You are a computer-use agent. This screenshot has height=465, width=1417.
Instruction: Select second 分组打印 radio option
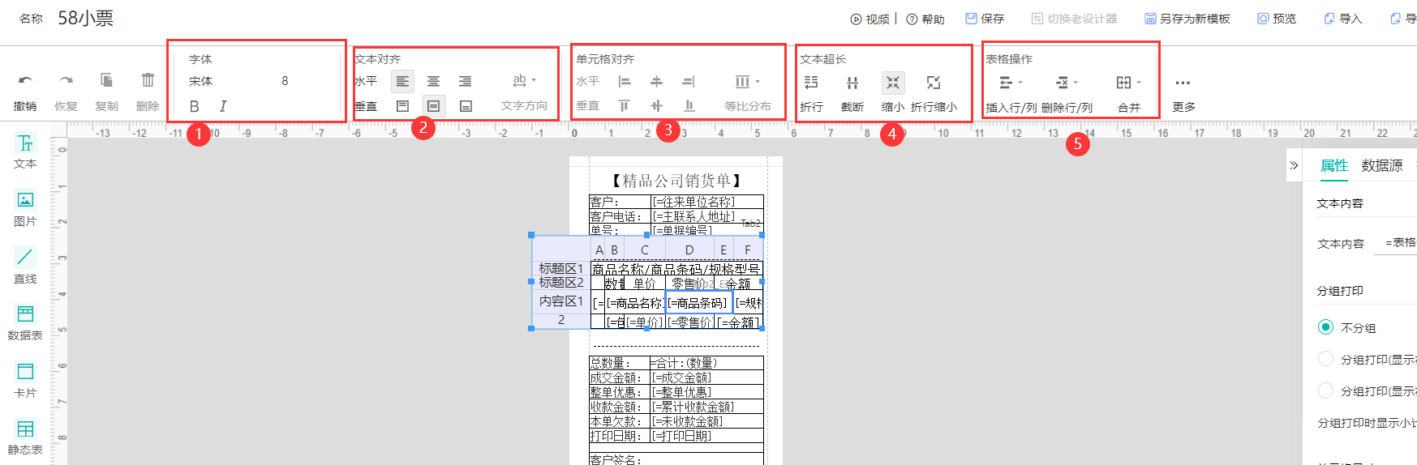1325,390
